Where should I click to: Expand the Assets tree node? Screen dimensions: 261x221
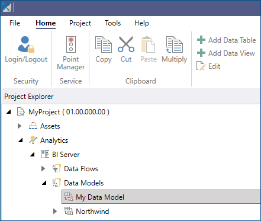(20, 126)
